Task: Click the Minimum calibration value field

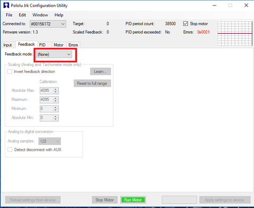Action: [47, 109]
